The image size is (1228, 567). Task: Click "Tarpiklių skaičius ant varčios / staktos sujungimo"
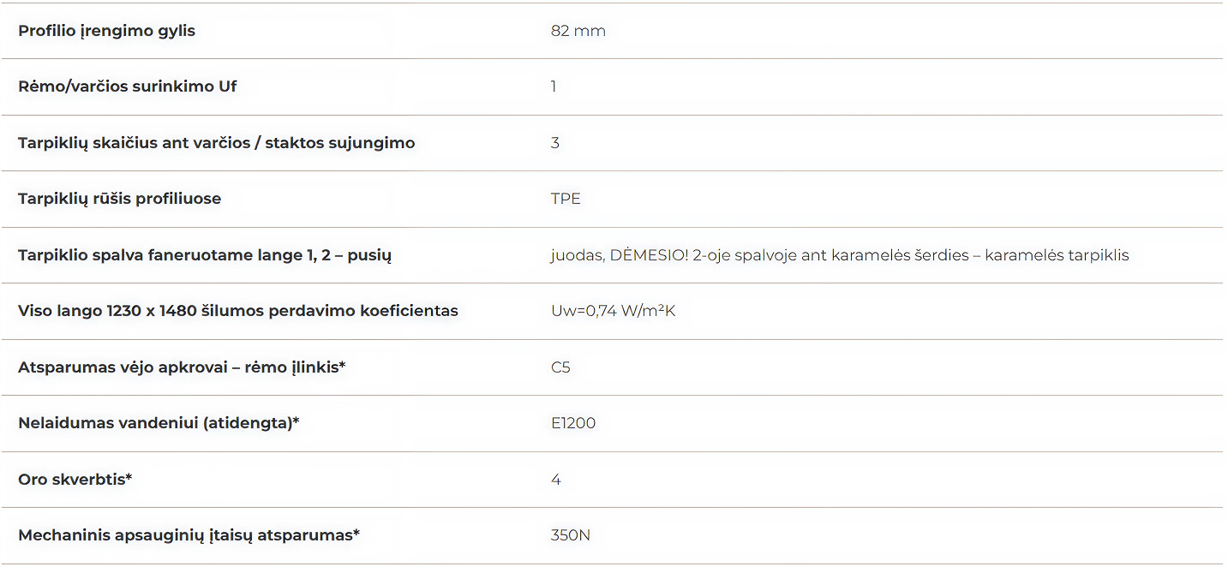(216, 143)
